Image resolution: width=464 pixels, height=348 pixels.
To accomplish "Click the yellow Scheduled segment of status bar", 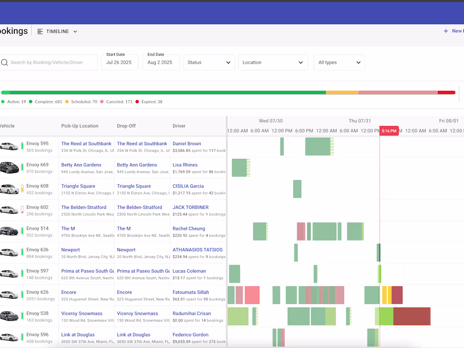I will (x=342, y=93).
